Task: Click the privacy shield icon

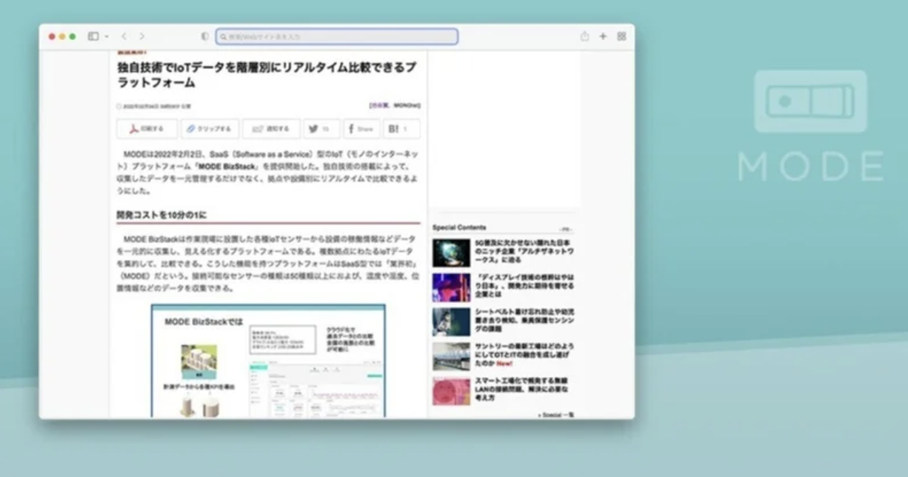Action: coord(205,36)
